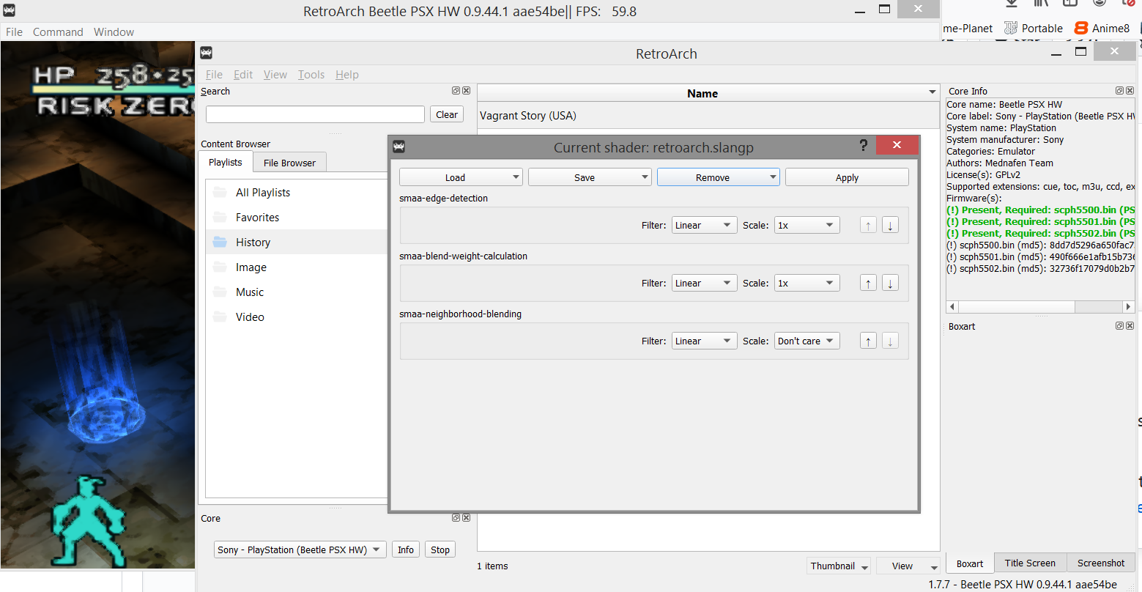Close the Core dock panel
Screen dimensions: 1142x592
(x=466, y=517)
